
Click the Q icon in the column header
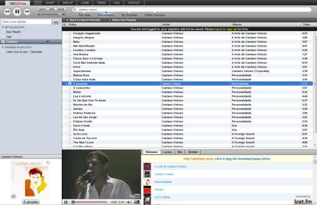click(x=65, y=24)
